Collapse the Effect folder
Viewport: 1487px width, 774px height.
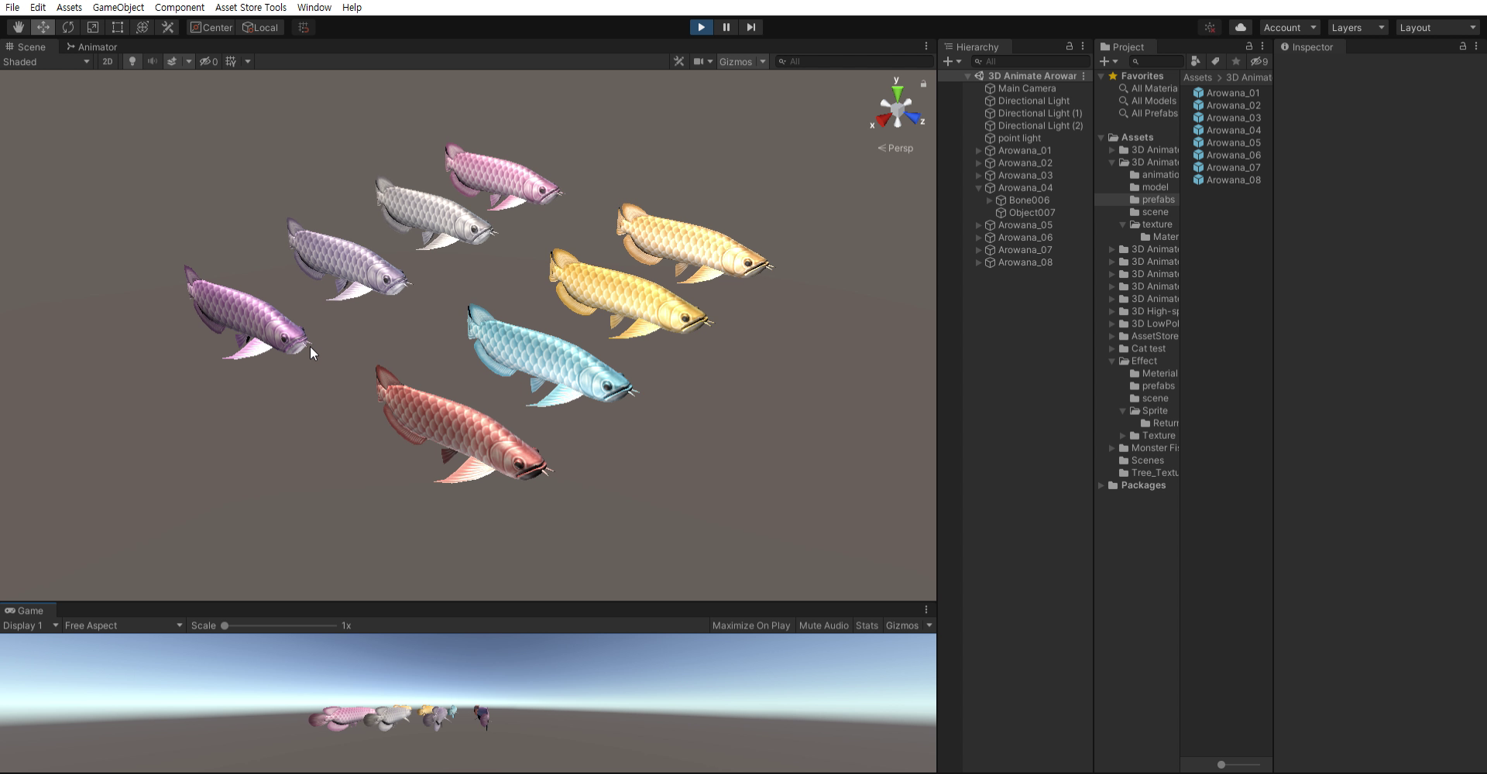tap(1112, 361)
